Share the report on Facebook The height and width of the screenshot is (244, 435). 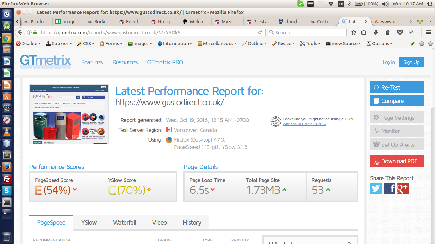[389, 188]
